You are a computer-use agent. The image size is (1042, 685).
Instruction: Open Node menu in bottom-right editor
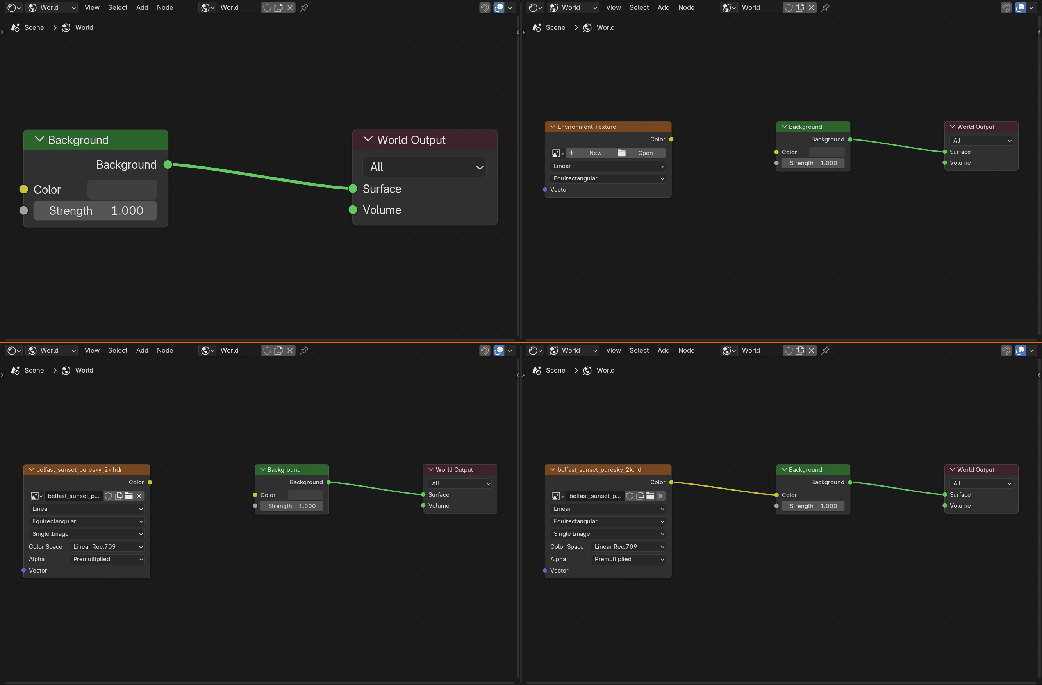[686, 350]
